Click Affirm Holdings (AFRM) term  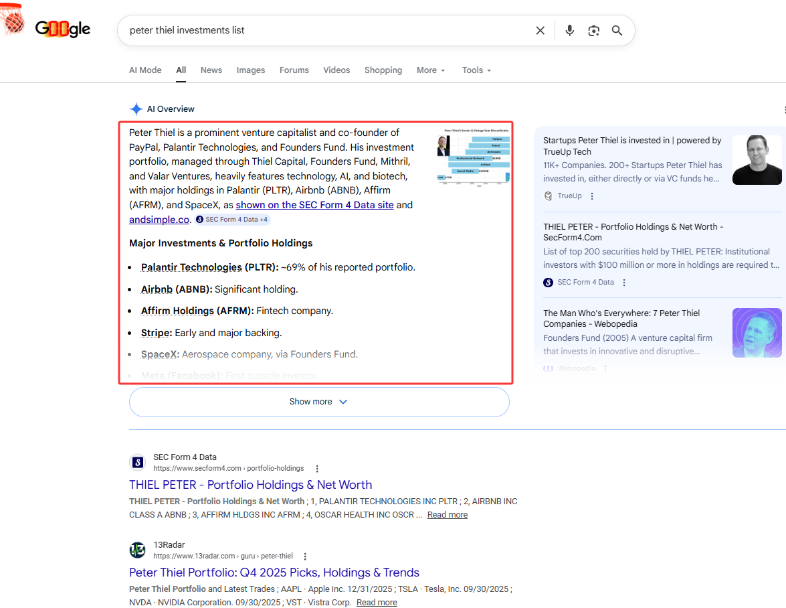coord(197,311)
